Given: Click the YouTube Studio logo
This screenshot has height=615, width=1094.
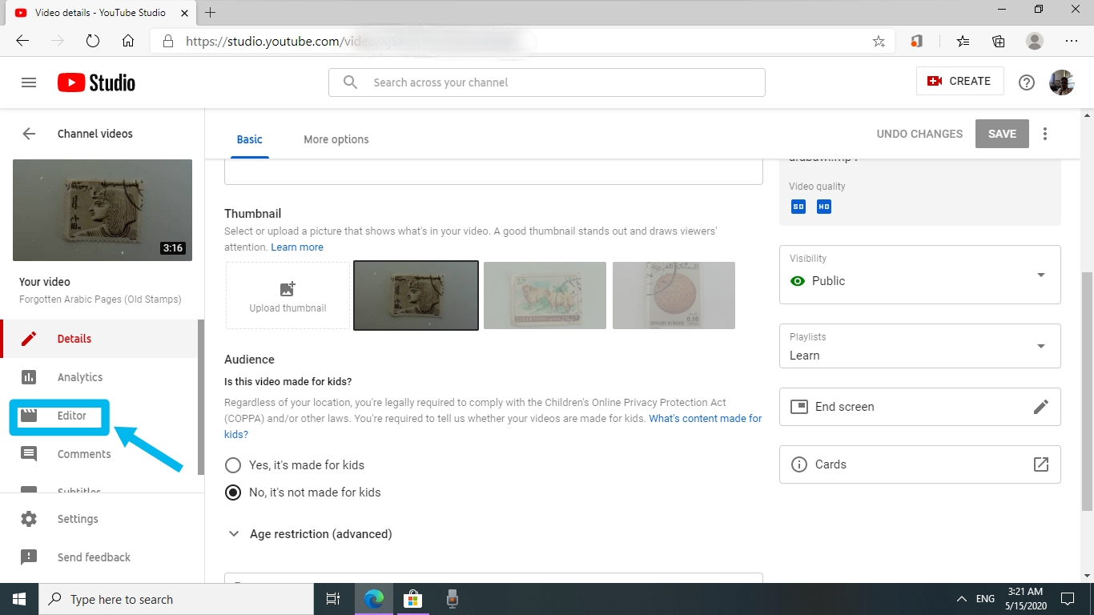Looking at the screenshot, I should (x=96, y=82).
